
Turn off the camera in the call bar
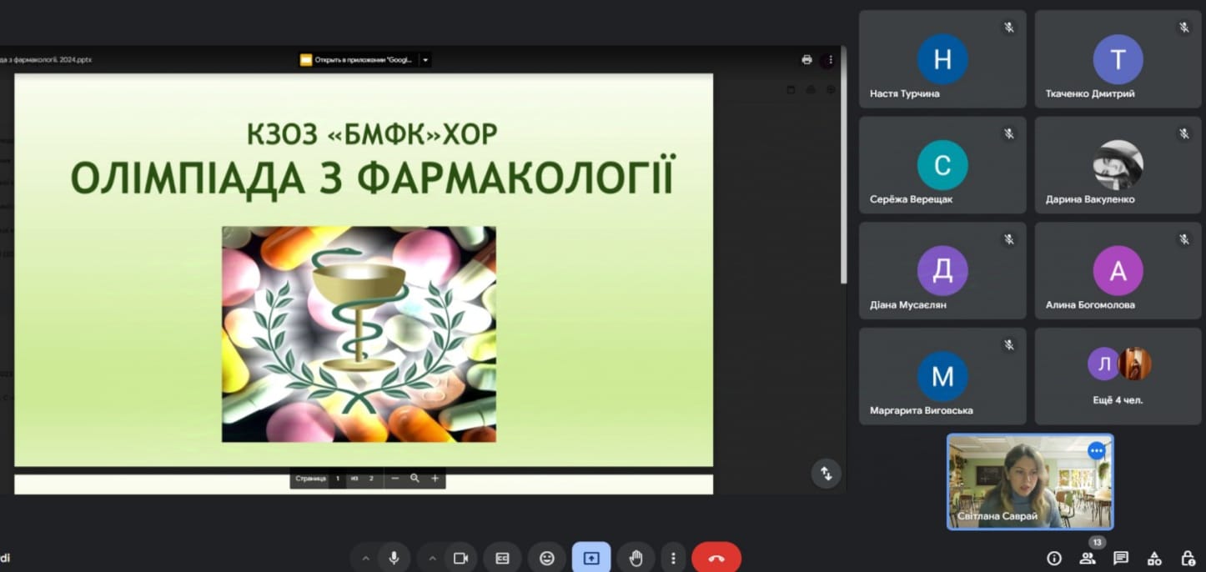coord(460,558)
